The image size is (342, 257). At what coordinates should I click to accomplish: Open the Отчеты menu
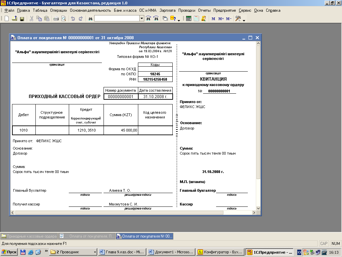tap(204, 10)
